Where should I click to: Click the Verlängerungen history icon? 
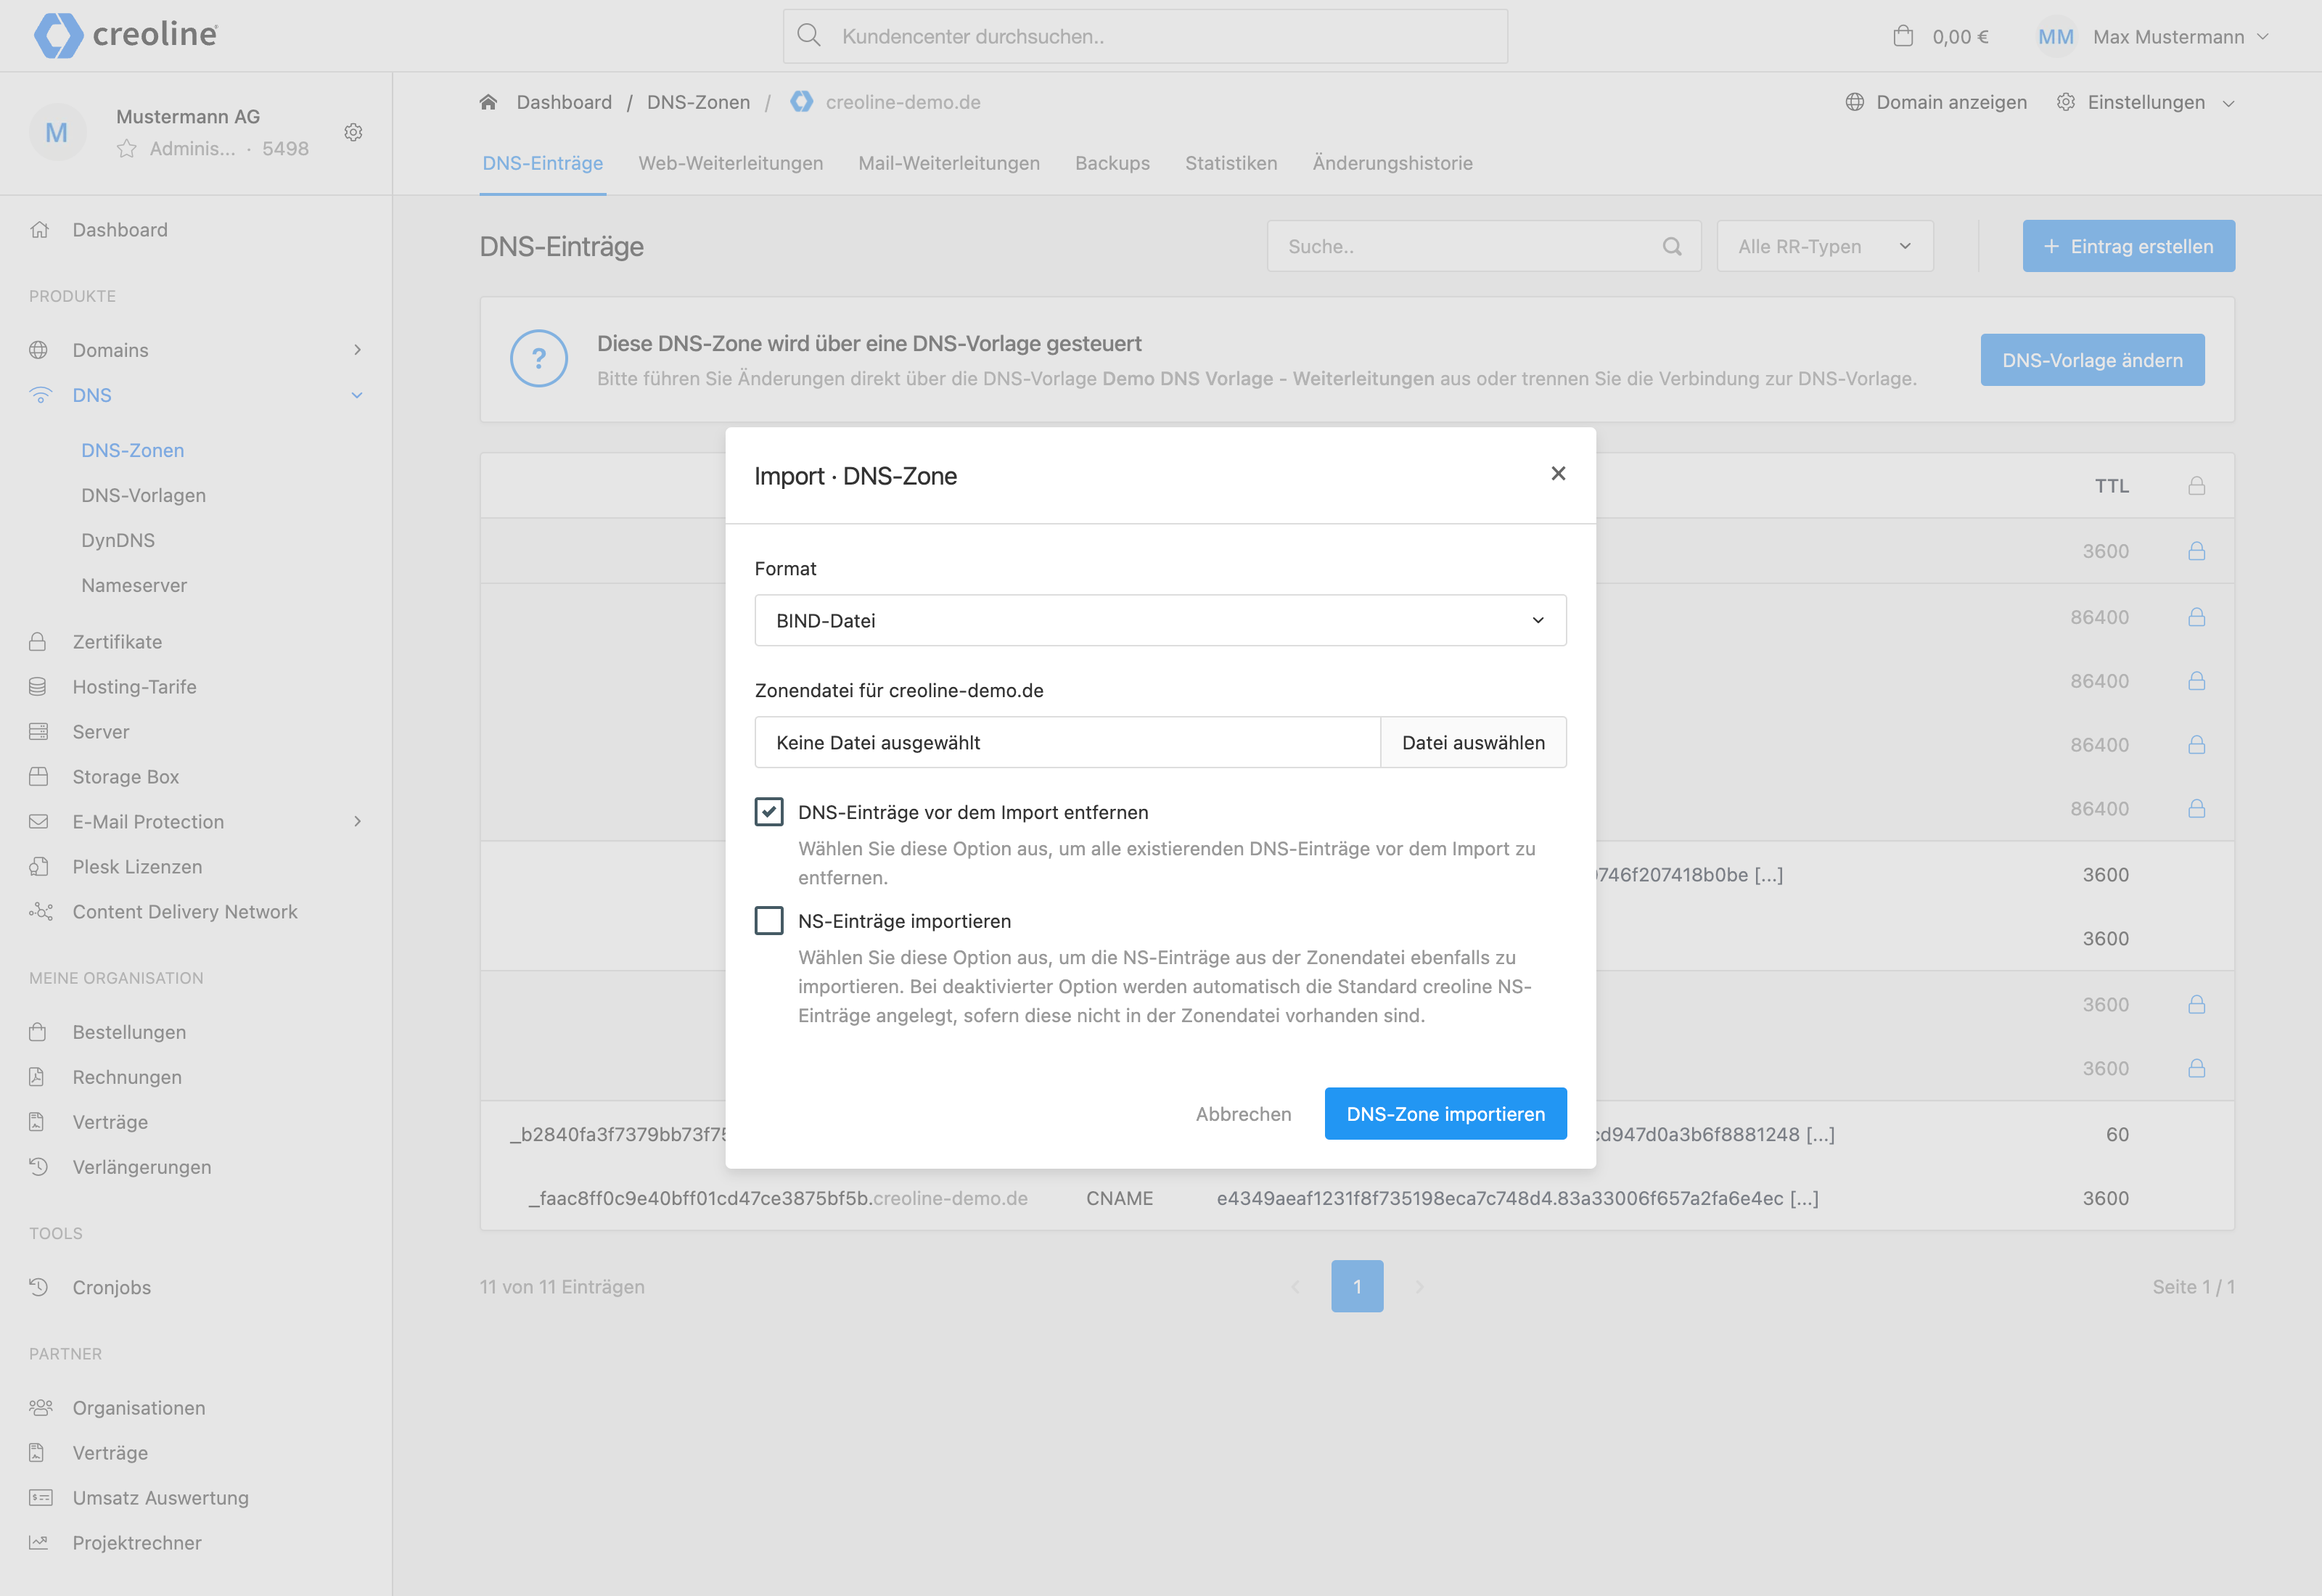(x=38, y=1167)
